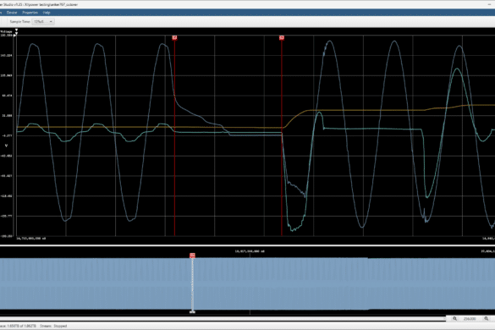Click the Stream Stopped status text
Viewport: 495px width, 330px height.
tap(53, 326)
